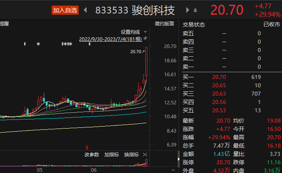Click the bell alert icon
Image resolution: width=282 pixels, height=173 pixels.
pyautogui.click(x=195, y=10)
